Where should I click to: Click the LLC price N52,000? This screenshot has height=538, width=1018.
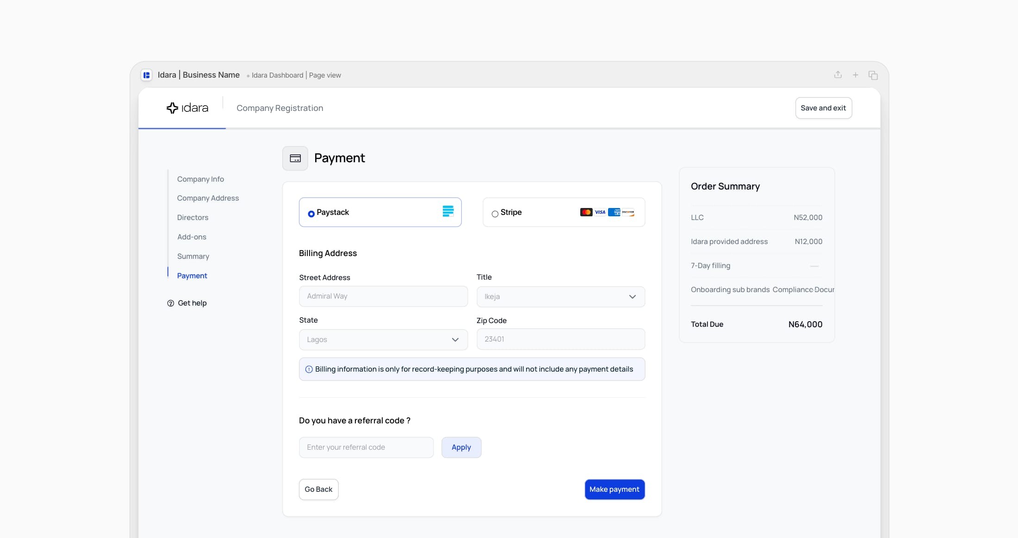pyautogui.click(x=808, y=217)
